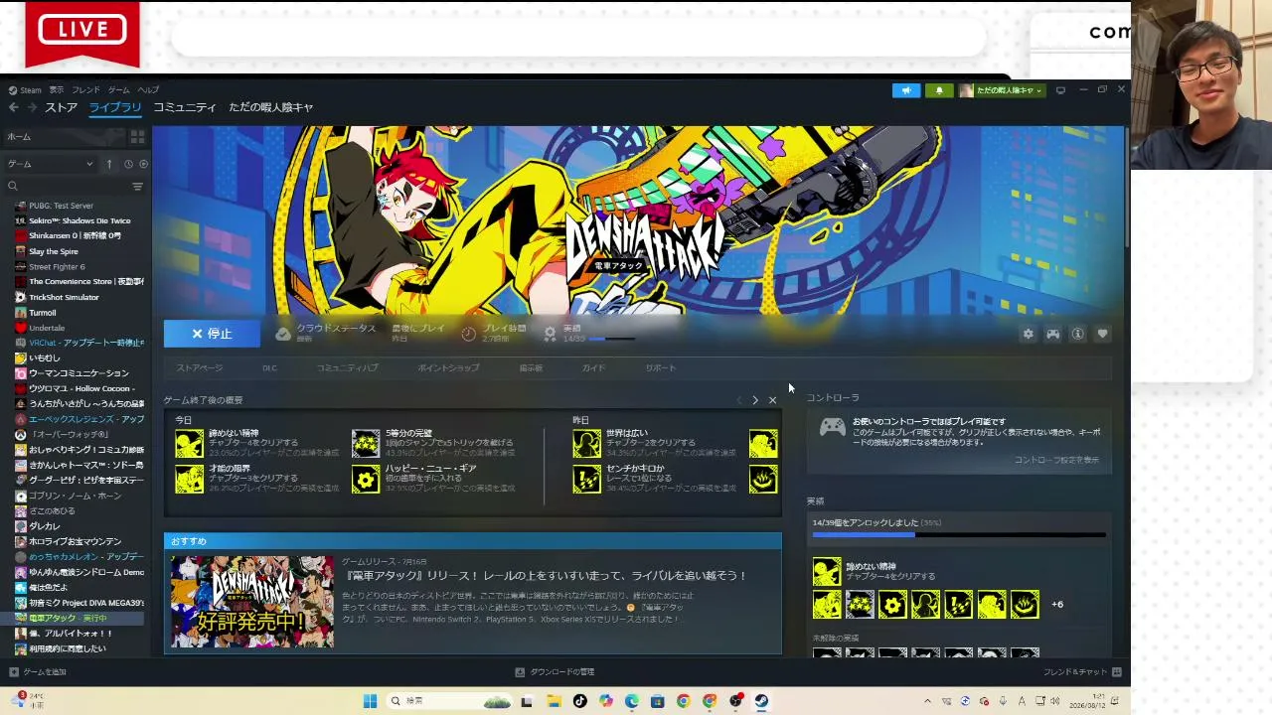Viewport: 1272px width, 715px height.
Task: Open the downloads manager icon in the bottom bar
Action: pyautogui.click(x=520, y=672)
